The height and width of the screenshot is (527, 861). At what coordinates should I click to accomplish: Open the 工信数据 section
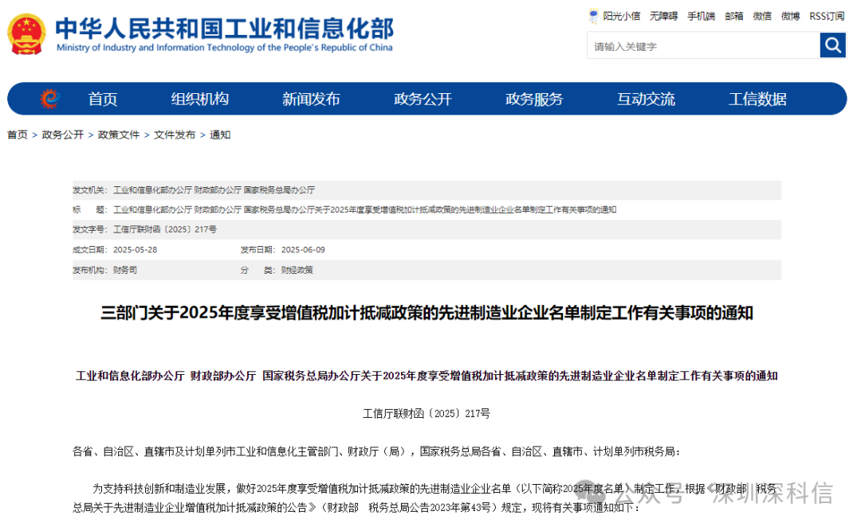[756, 98]
